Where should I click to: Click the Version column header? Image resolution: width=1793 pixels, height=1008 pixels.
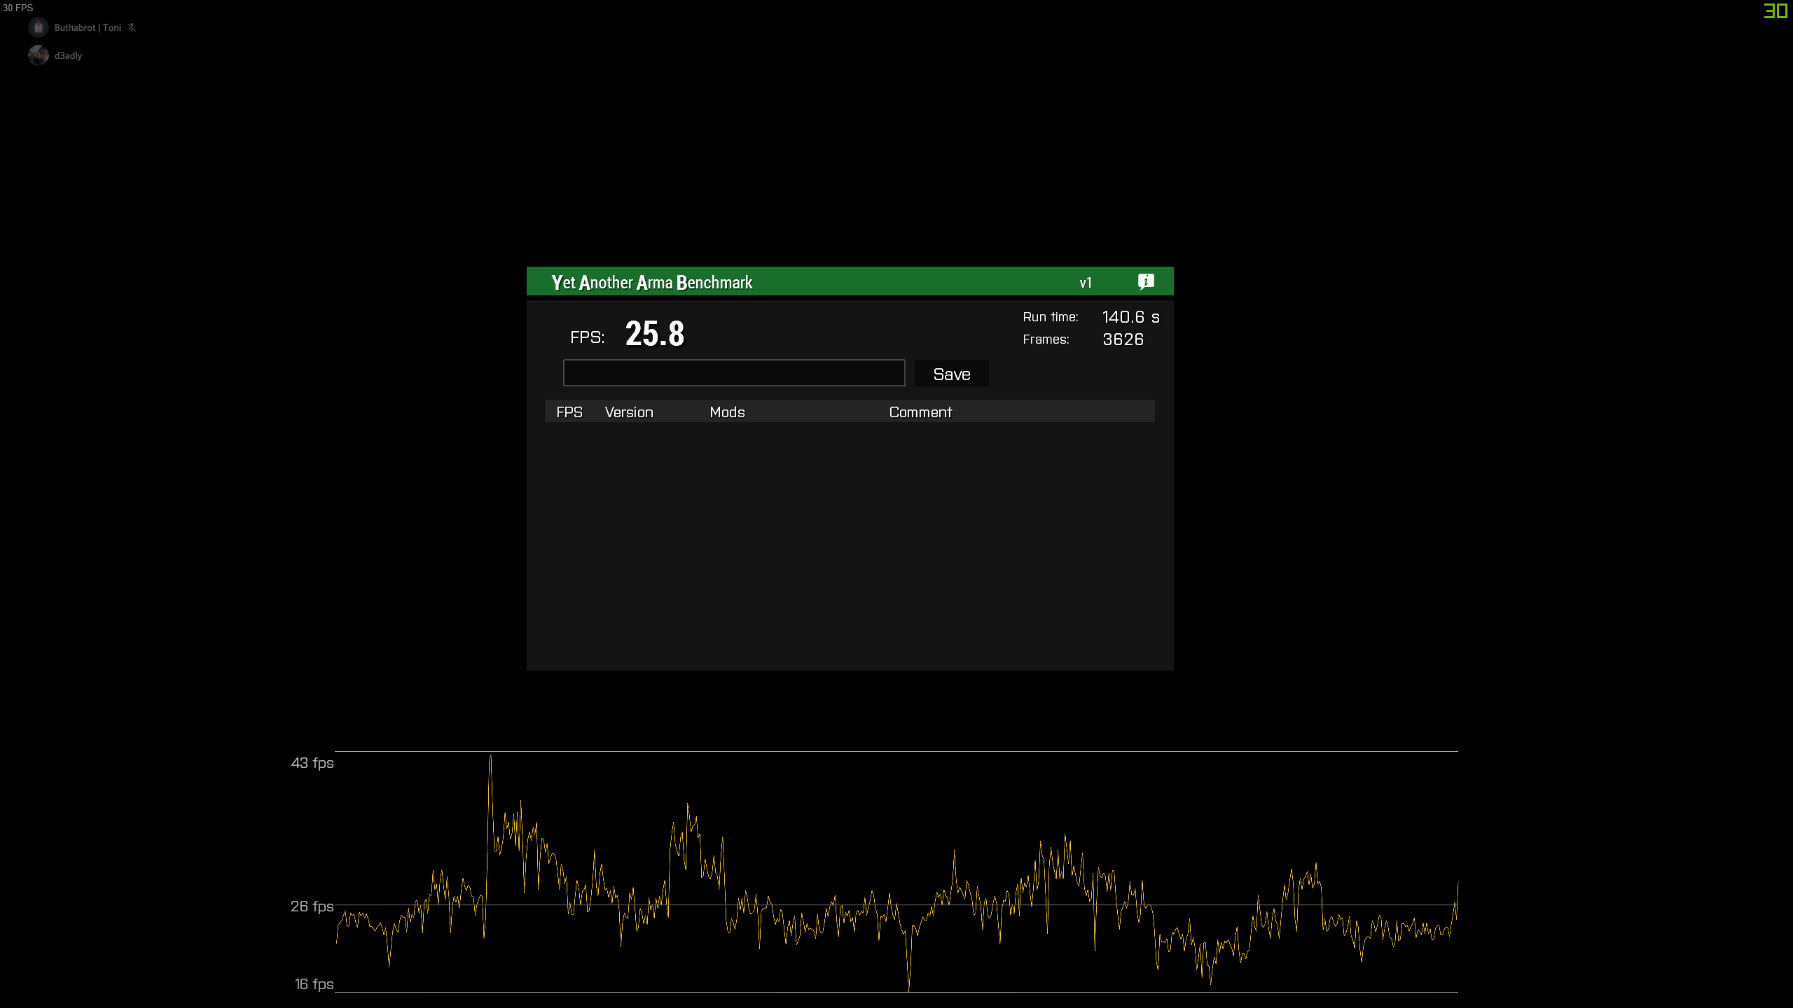628,412
